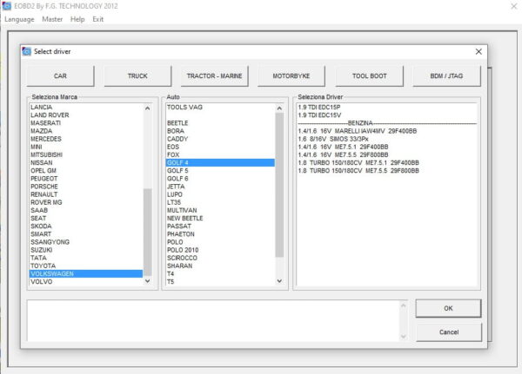Click up arrow of the bottom text box
522x374 pixels.
[x=404, y=305]
